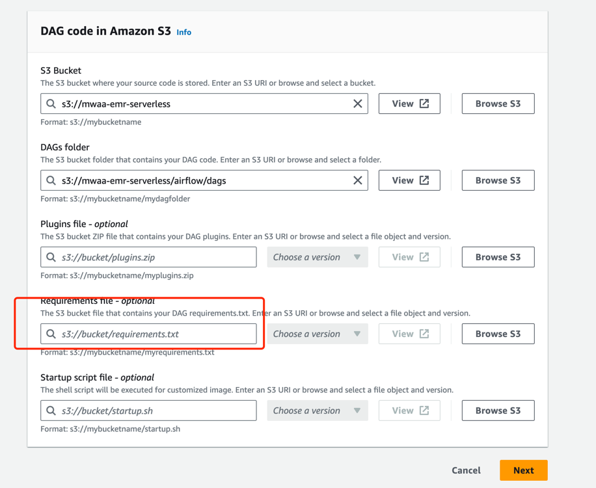Open the DAGs folder View external link
Viewport: 596px width, 488px height.
coord(409,180)
